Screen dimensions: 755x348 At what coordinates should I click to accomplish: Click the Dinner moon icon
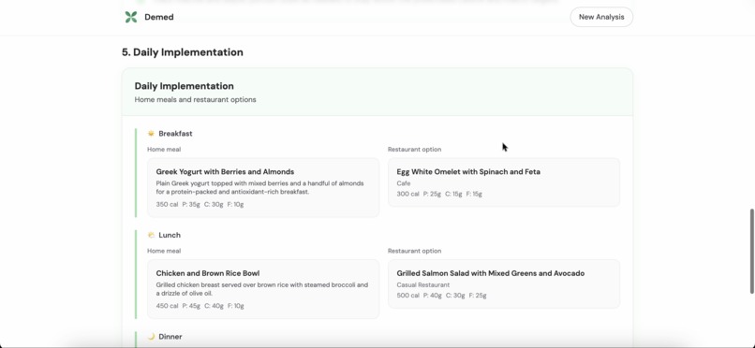point(151,337)
